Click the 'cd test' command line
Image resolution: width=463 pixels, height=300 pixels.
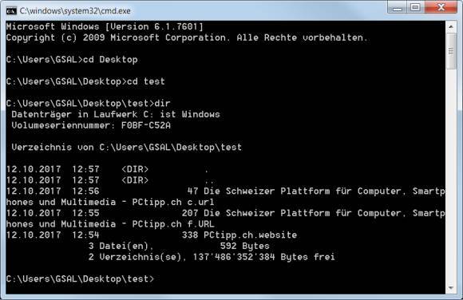pyautogui.click(x=85, y=81)
